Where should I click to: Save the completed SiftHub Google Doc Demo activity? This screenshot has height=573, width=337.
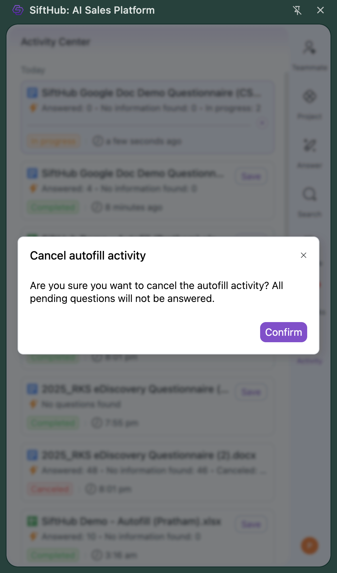pyautogui.click(x=251, y=177)
